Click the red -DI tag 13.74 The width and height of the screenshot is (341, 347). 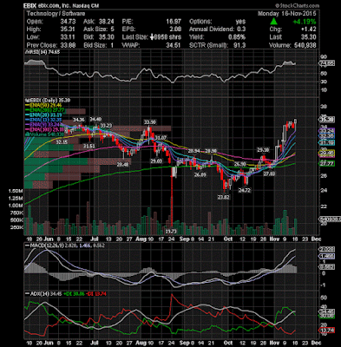(327, 331)
